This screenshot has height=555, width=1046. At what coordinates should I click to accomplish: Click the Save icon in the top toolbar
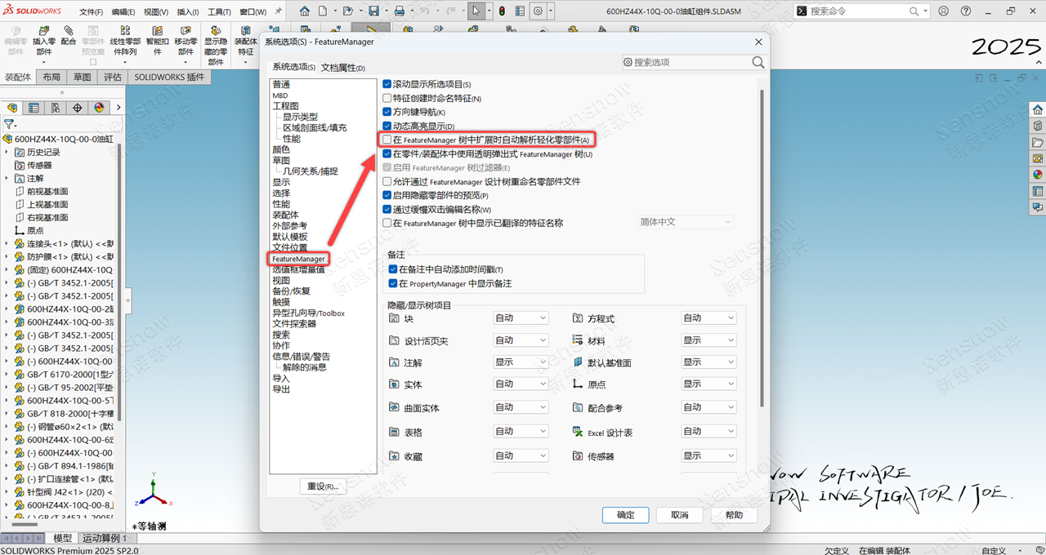point(373,11)
